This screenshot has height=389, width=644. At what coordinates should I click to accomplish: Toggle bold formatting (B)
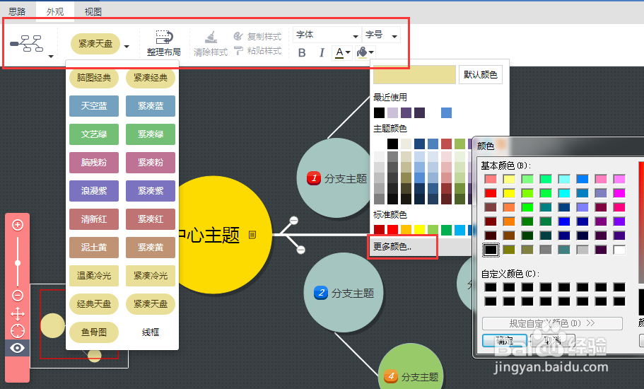click(x=302, y=52)
